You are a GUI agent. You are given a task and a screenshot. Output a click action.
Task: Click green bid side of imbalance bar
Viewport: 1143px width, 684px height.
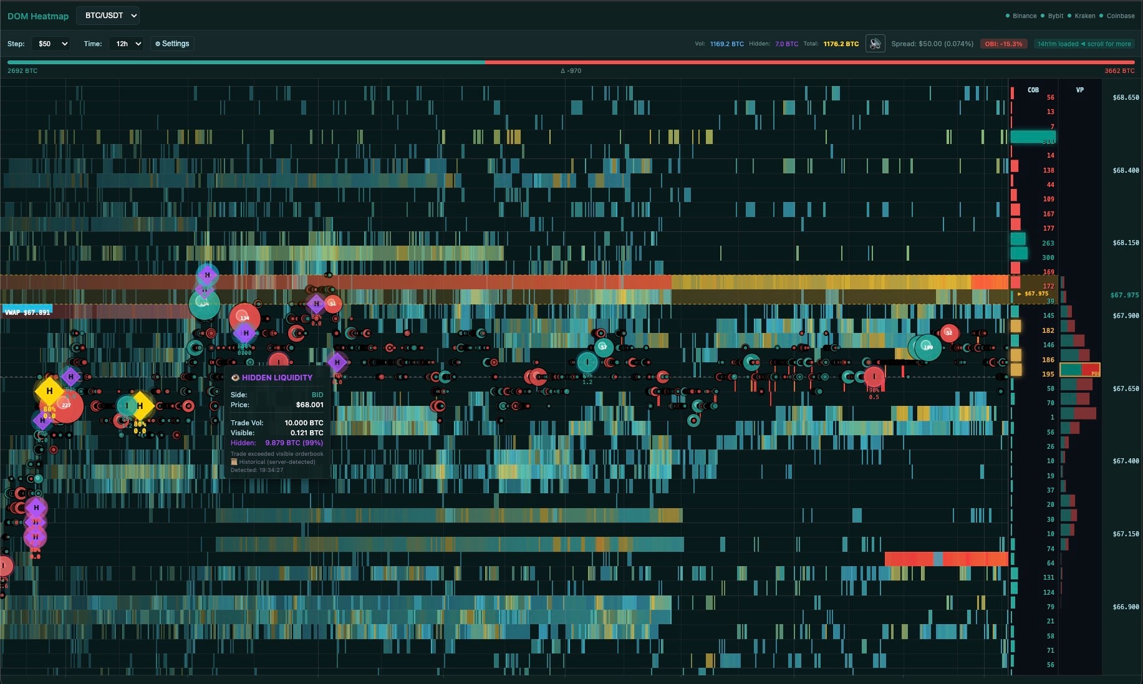[246, 62]
